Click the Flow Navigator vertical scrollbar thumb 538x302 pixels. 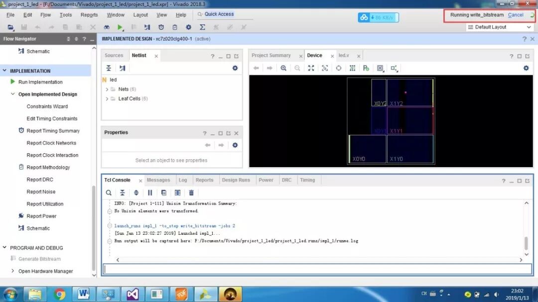93,228
